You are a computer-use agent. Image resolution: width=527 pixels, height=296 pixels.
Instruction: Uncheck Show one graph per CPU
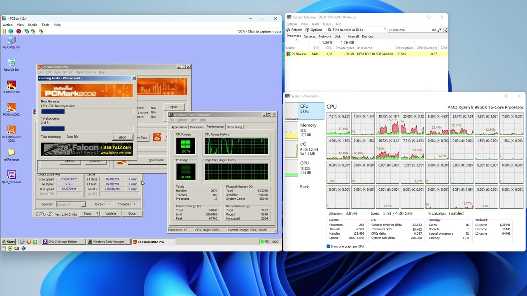tap(328, 246)
